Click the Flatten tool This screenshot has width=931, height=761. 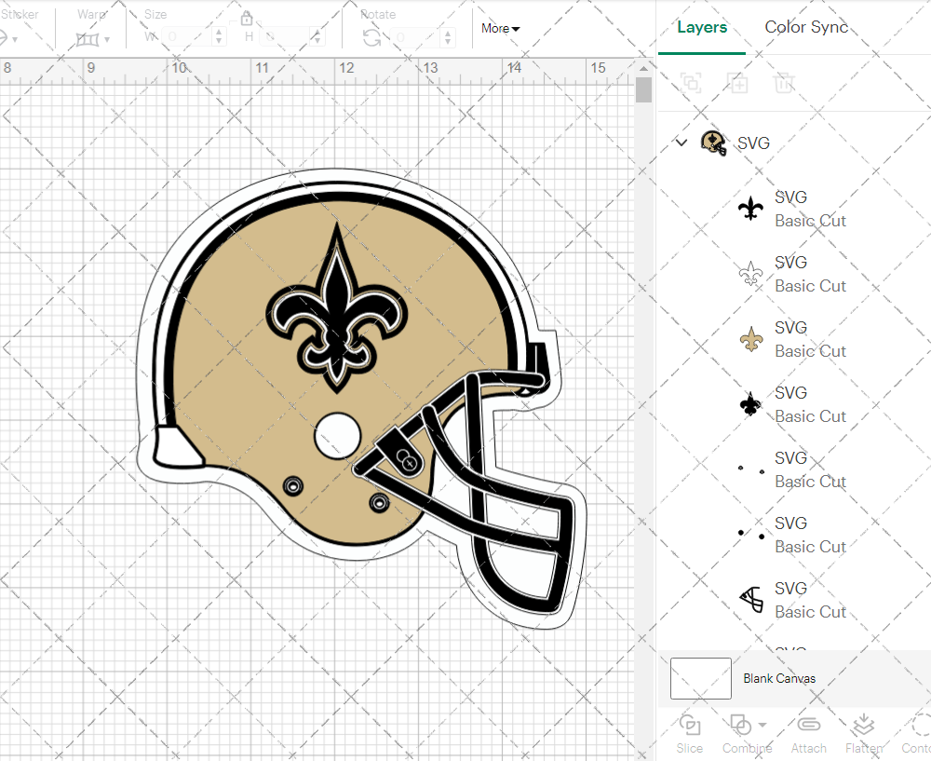[864, 734]
